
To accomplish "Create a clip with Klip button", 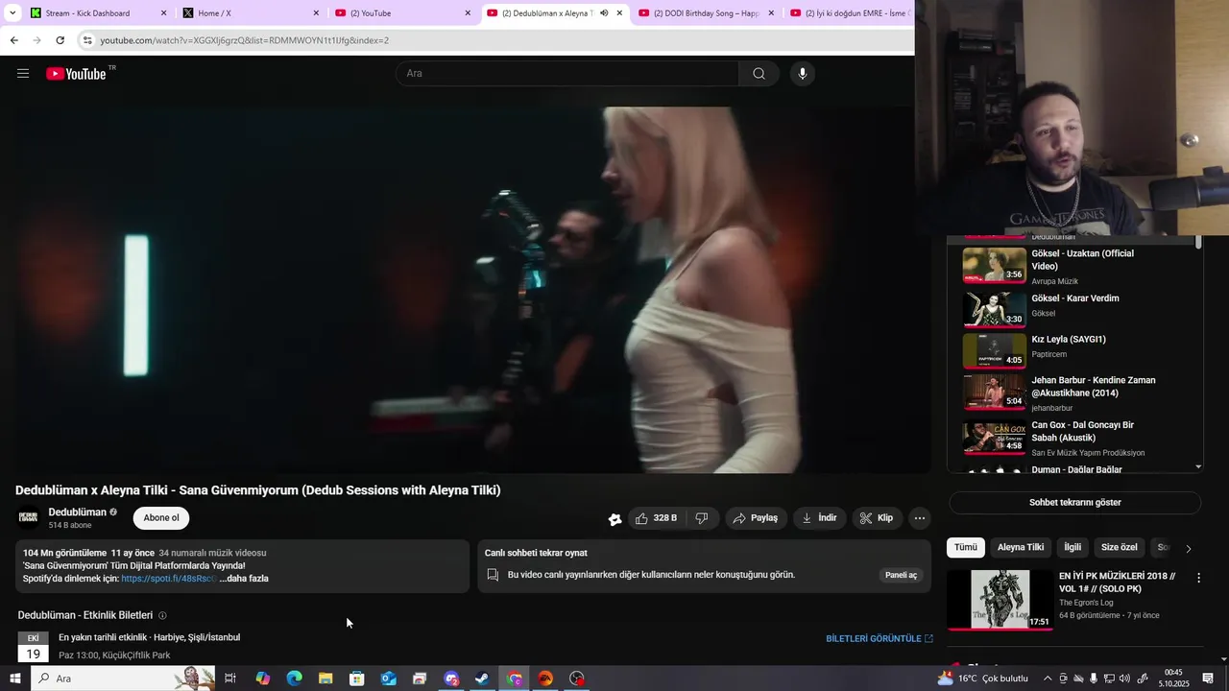I will [x=877, y=518].
